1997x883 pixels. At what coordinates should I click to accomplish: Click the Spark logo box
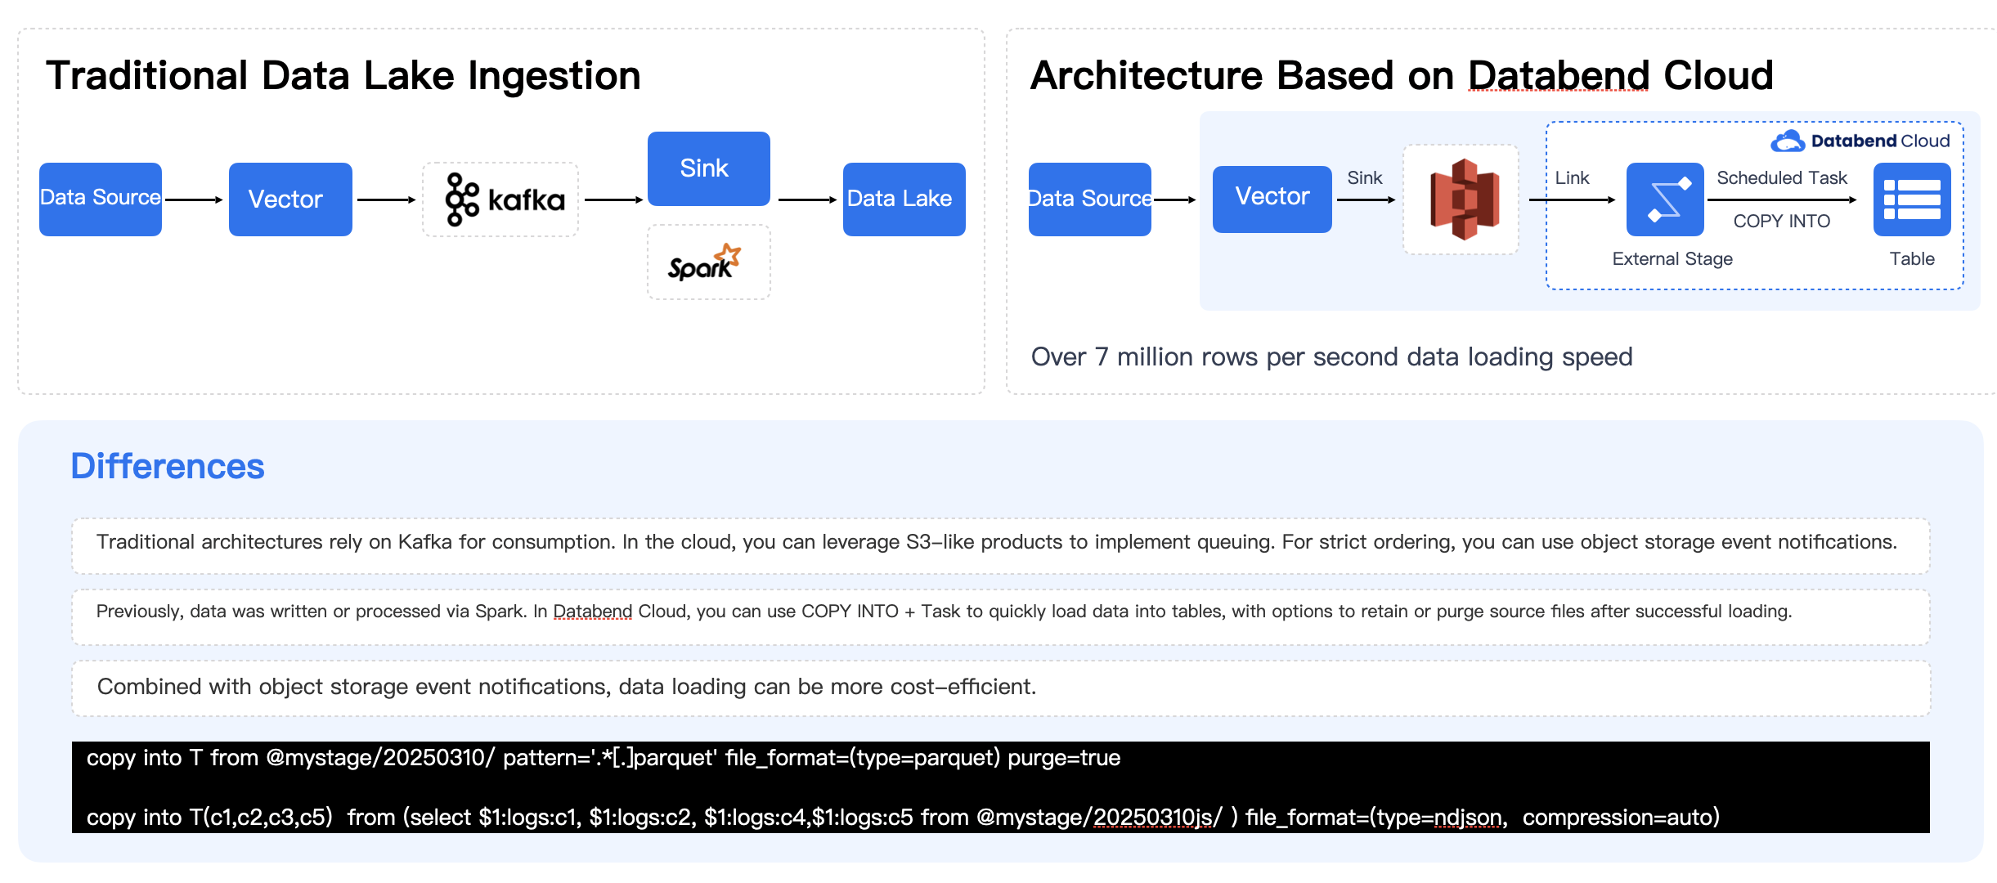click(x=708, y=262)
